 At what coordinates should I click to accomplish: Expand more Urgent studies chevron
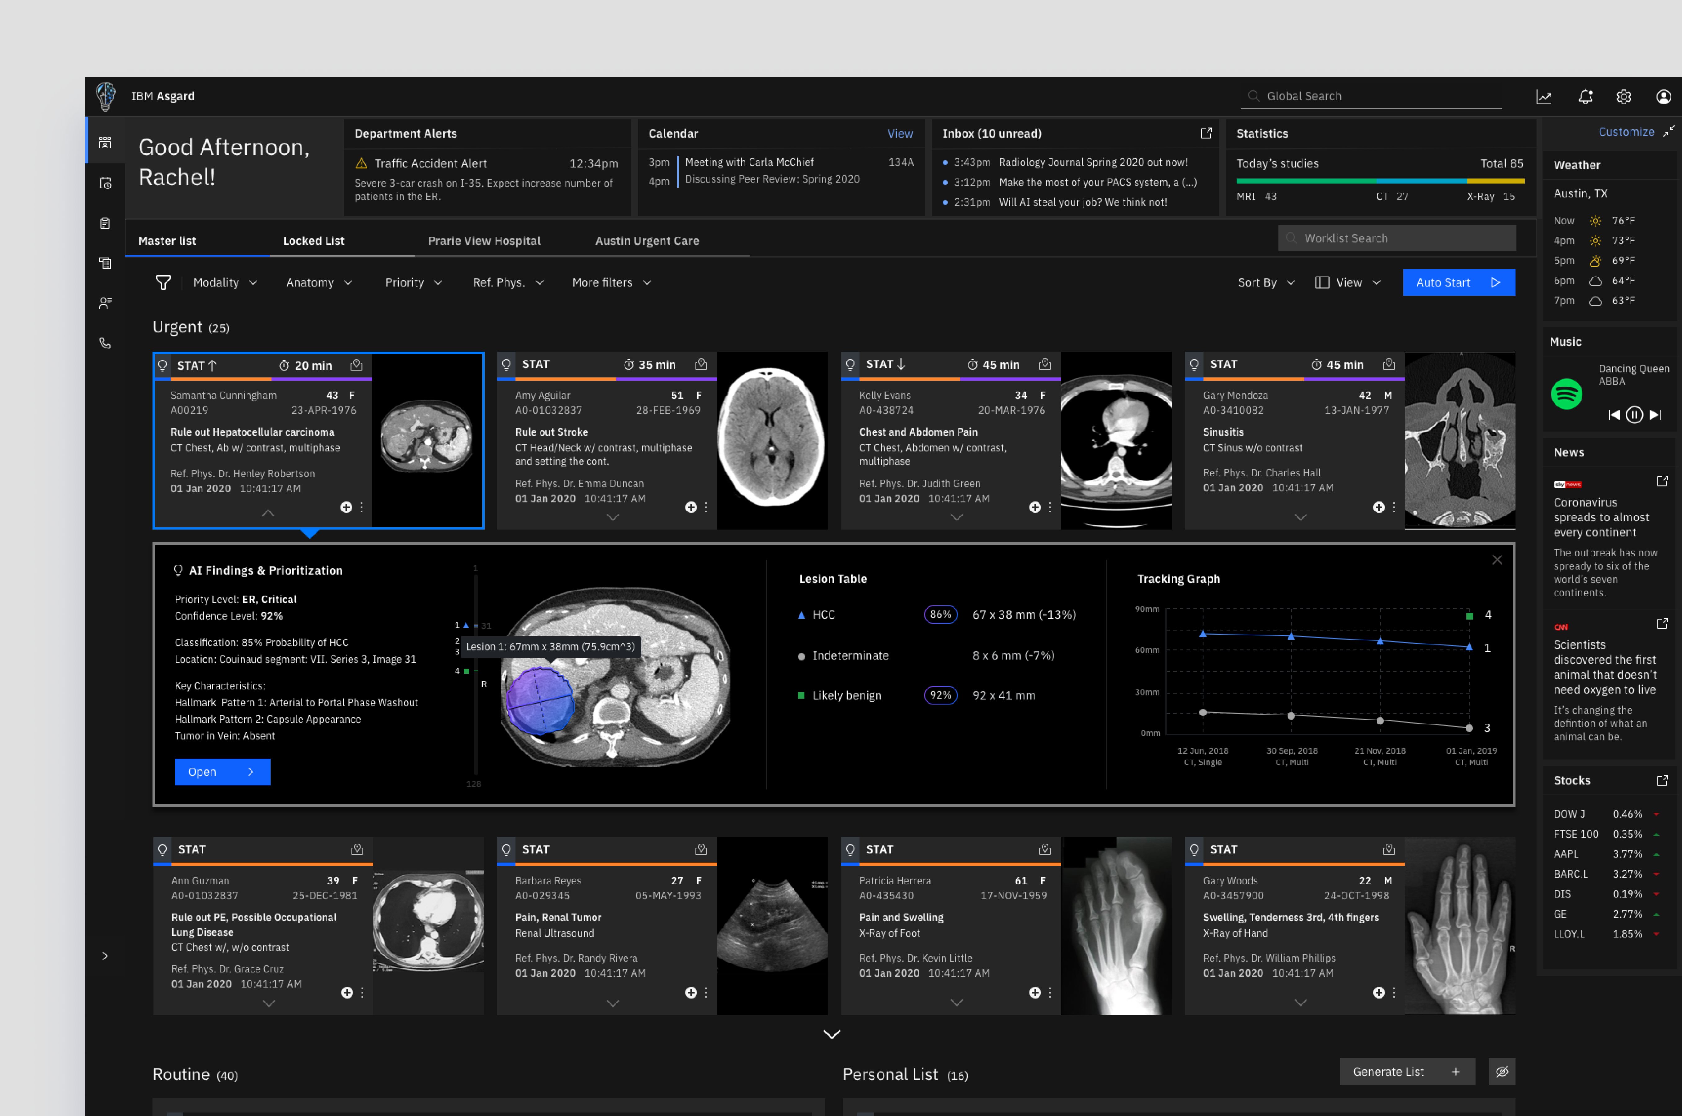(831, 1034)
